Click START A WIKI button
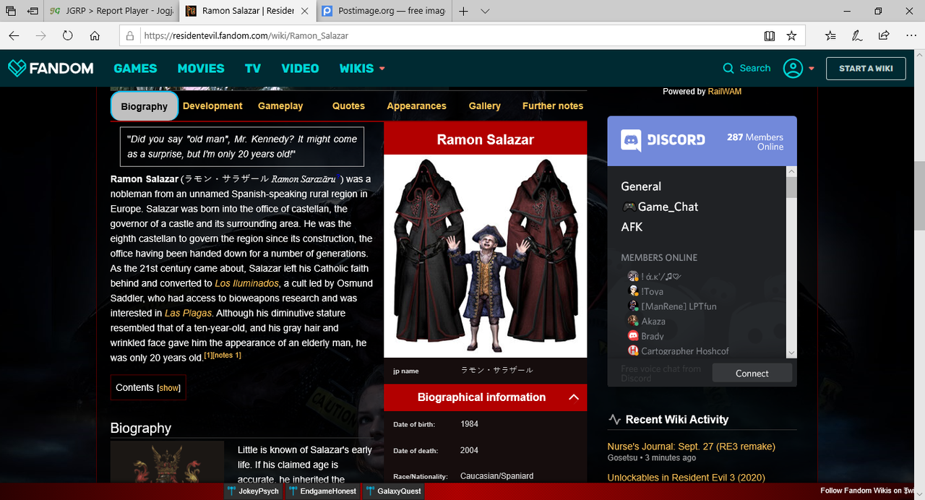The image size is (925, 500). pyautogui.click(x=866, y=69)
